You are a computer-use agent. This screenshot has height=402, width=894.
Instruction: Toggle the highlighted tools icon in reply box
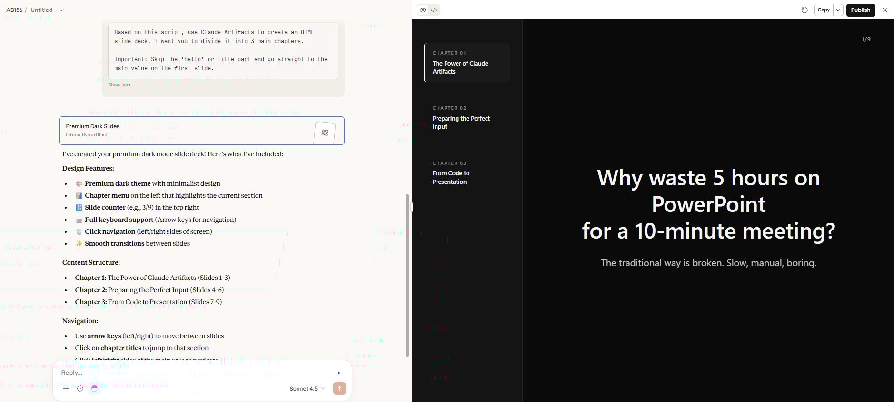click(x=95, y=388)
